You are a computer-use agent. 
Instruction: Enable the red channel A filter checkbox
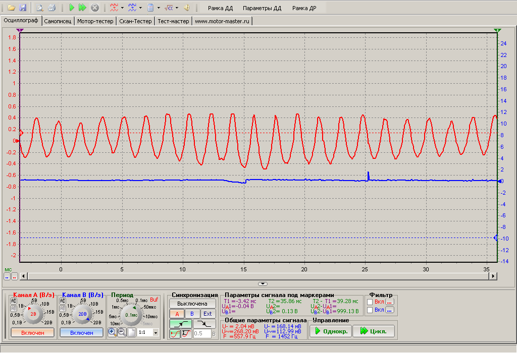click(370, 302)
